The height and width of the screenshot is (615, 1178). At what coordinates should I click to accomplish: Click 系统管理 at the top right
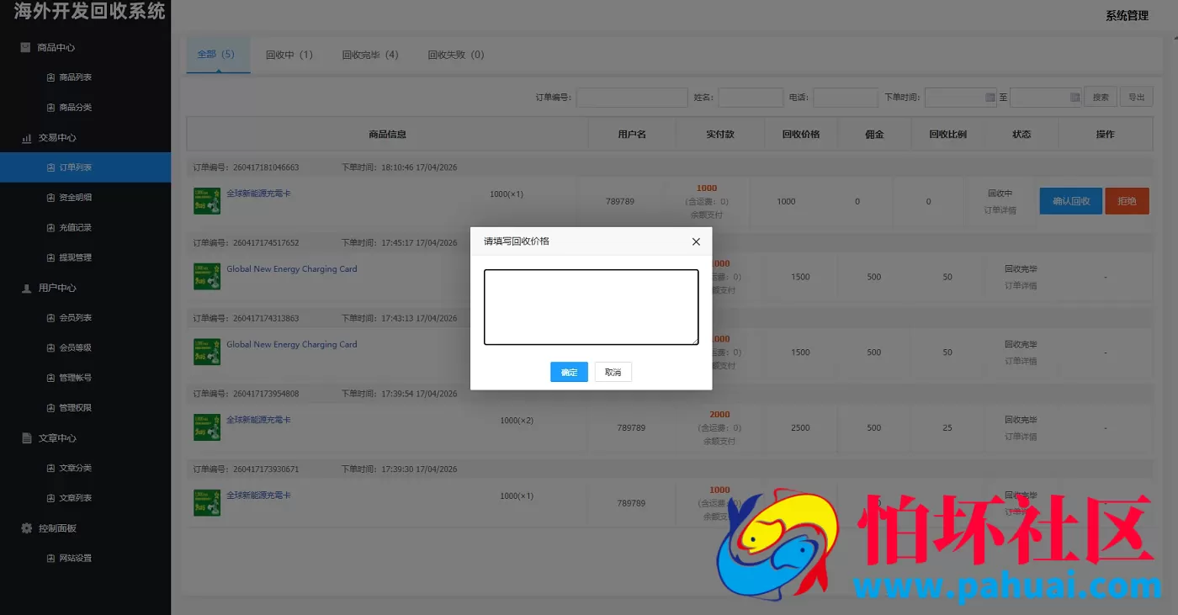1127,16
